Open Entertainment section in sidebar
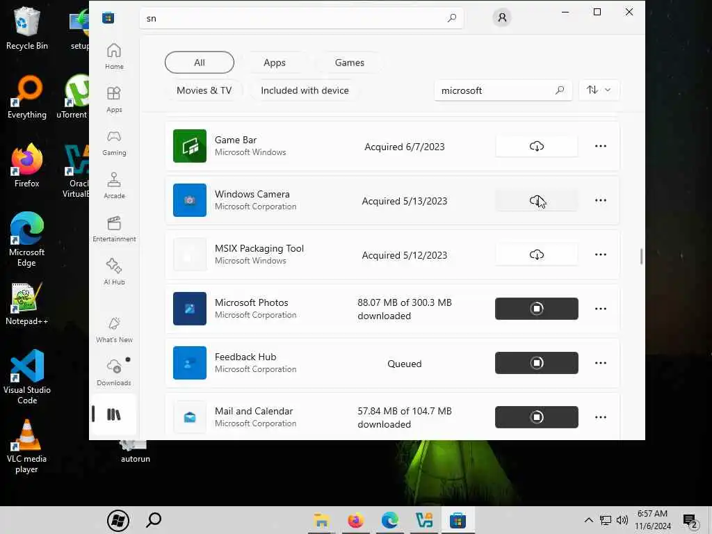712x534 pixels. 114,229
